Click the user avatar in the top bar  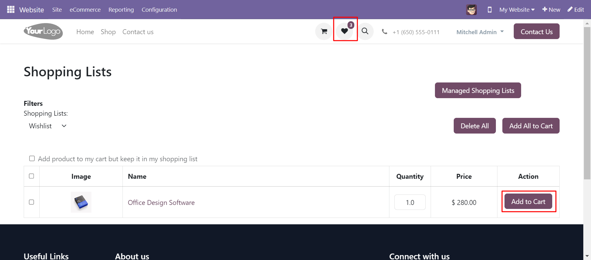(471, 10)
